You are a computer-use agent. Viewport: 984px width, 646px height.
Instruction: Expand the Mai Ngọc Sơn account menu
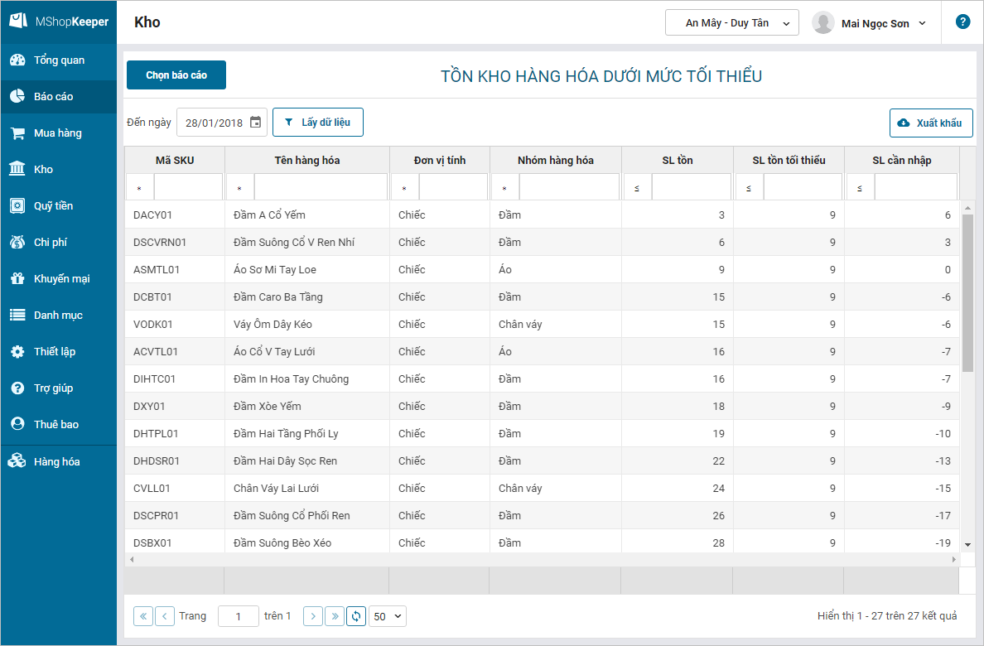pos(883,24)
